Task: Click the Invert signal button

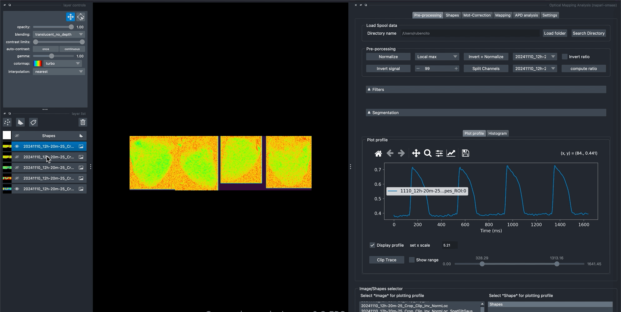Action: pyautogui.click(x=388, y=68)
